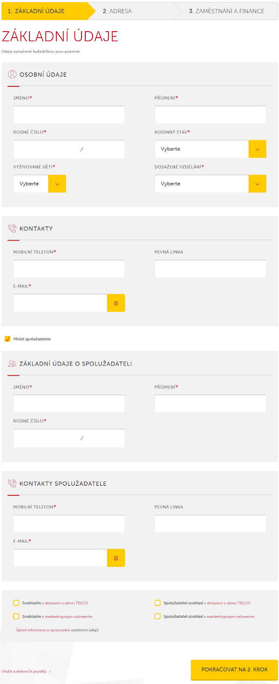Click the applicant's Mobilní telefon input field

click(69, 269)
